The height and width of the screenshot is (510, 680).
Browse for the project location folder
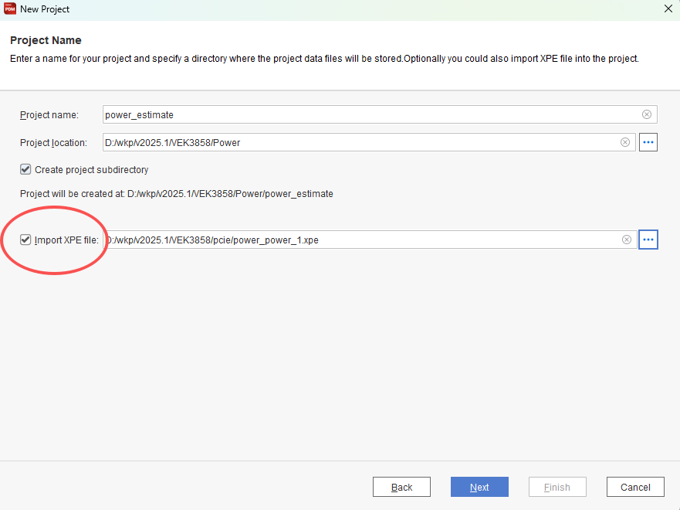(648, 142)
